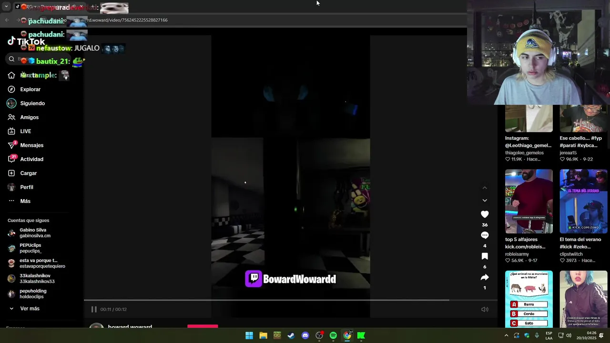
Task: Open the Más options menu
Action: coord(25,201)
